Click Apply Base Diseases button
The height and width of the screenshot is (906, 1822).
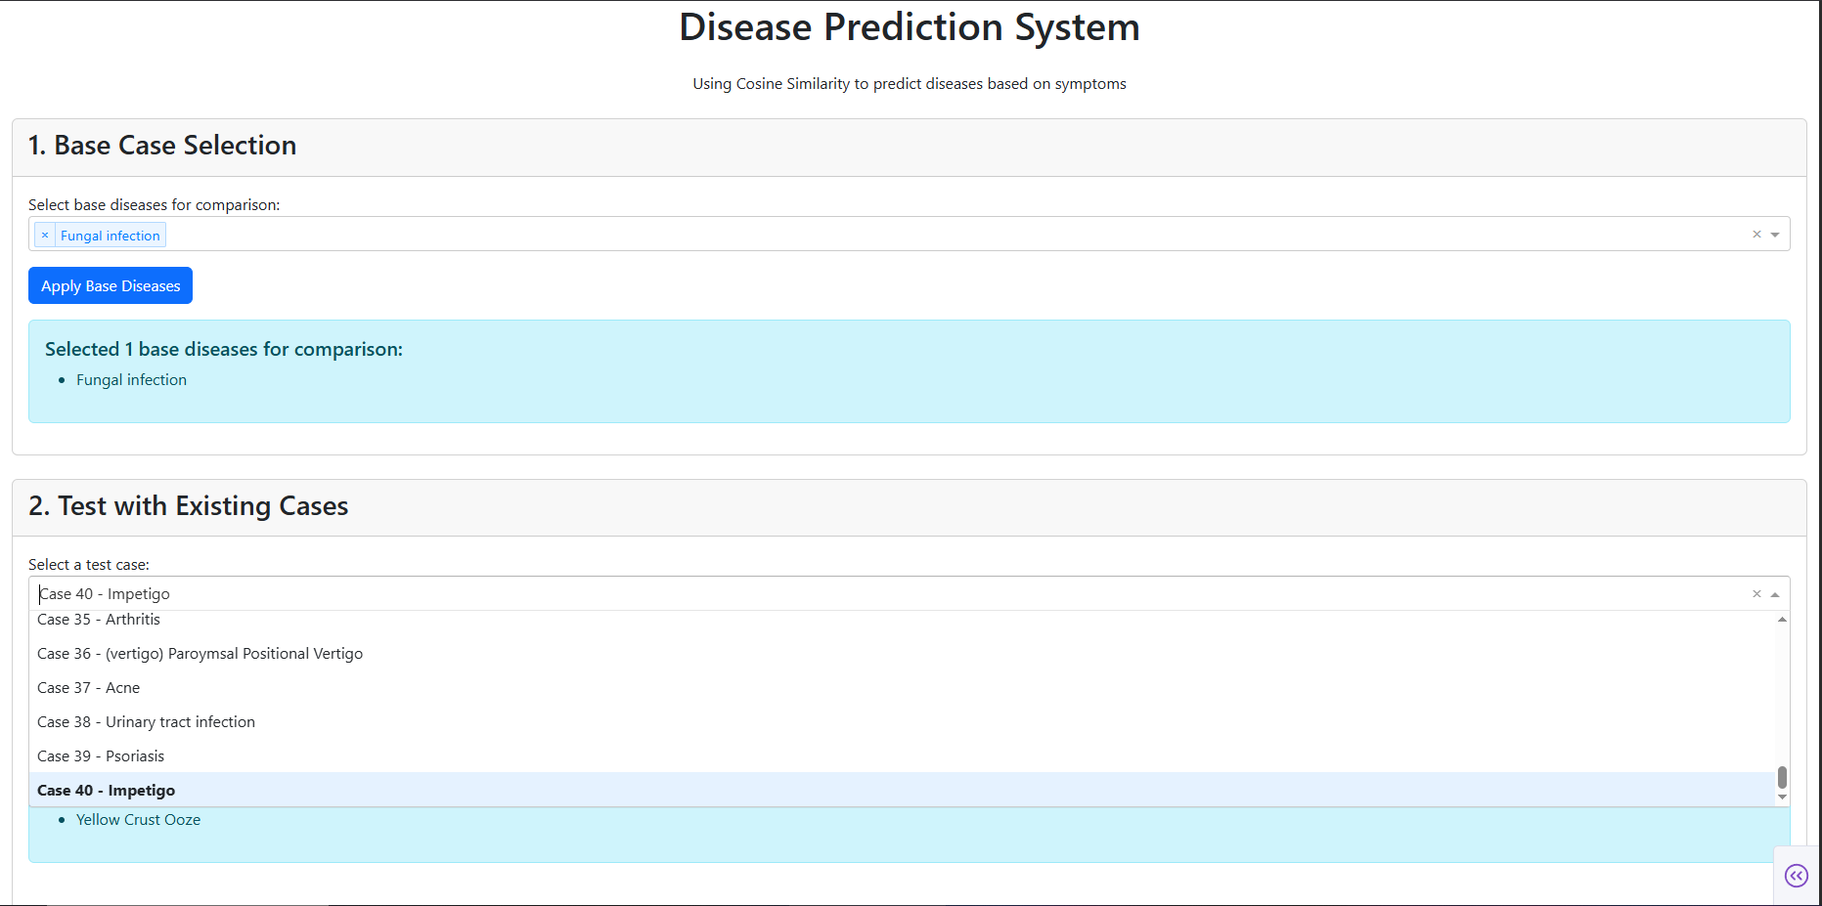(x=111, y=285)
